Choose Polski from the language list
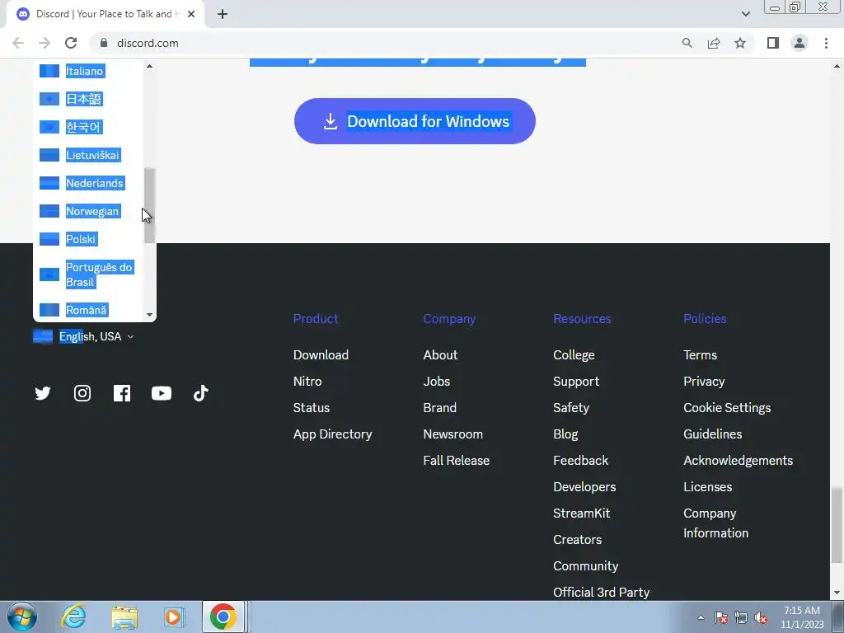 tap(81, 239)
